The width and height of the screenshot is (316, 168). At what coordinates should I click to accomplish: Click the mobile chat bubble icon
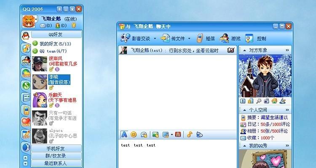(199, 134)
